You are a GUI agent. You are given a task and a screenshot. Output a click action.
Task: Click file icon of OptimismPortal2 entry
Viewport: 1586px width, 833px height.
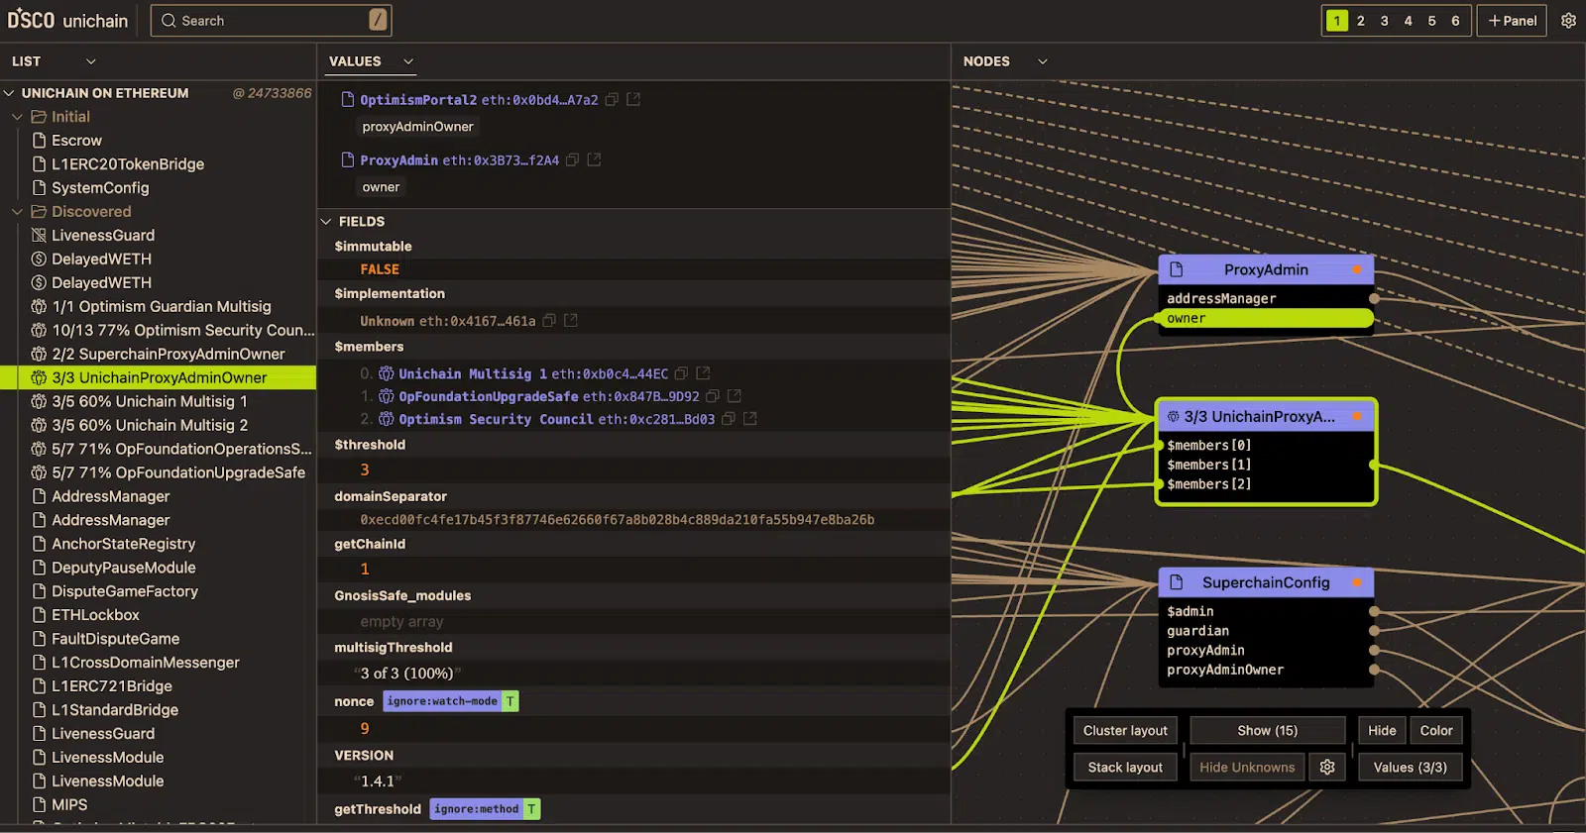348,99
